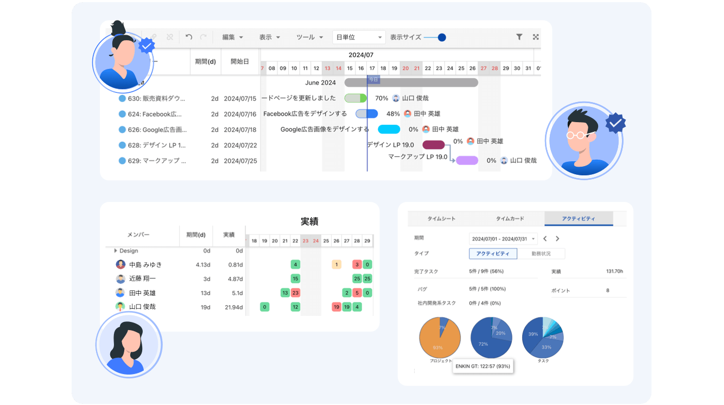The image size is (724, 405).
Task: Click the blue circle for task 626
Action: click(x=122, y=130)
